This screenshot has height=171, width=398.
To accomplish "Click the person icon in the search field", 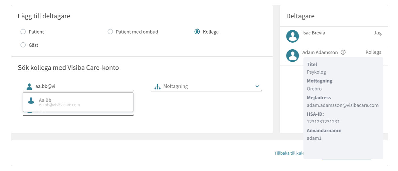I will tap(30, 87).
